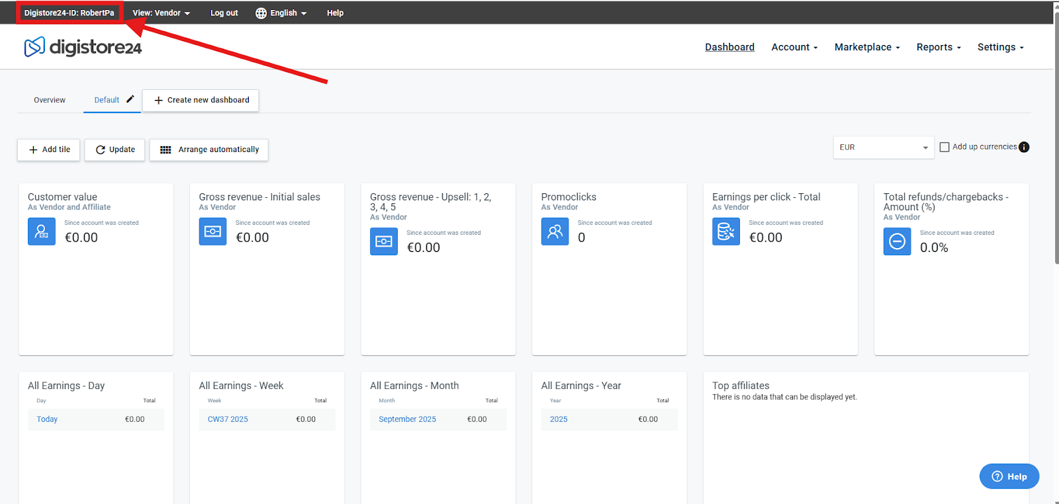Image resolution: width=1059 pixels, height=504 pixels.
Task: Open the English language dropdown
Action: coord(281,13)
